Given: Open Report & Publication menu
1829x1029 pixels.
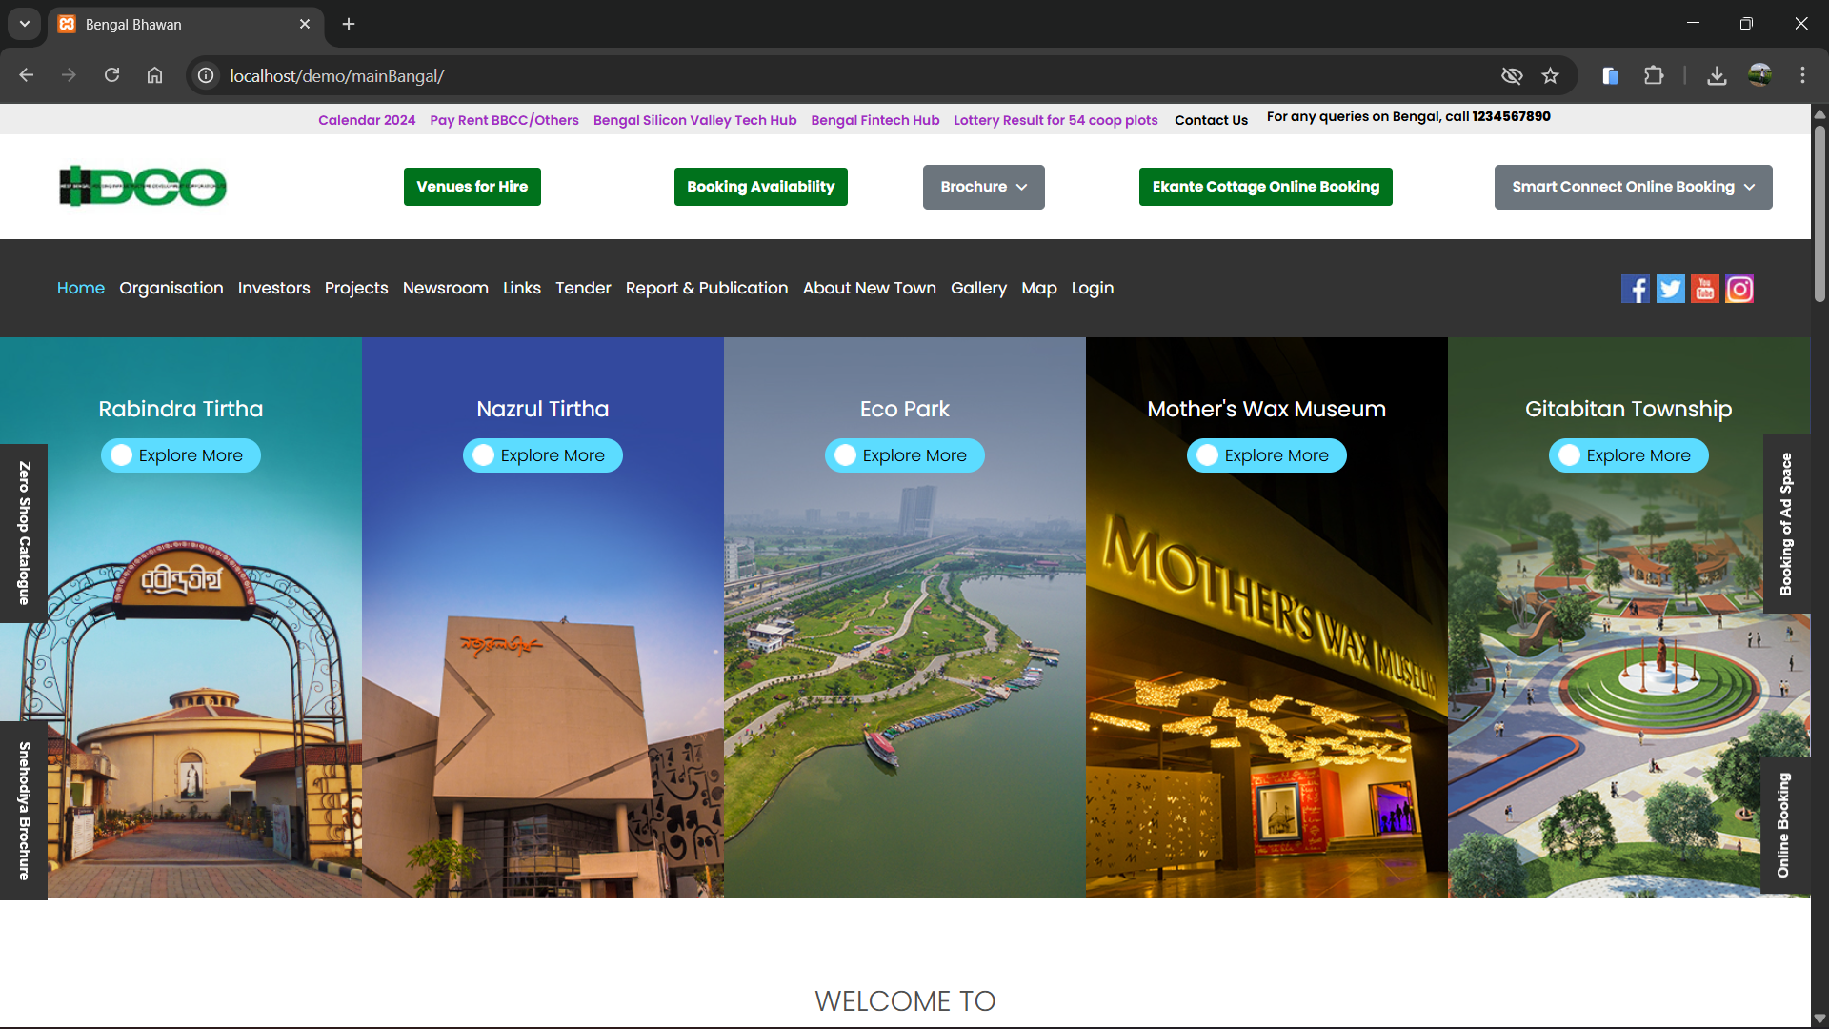Looking at the screenshot, I should pos(707,288).
